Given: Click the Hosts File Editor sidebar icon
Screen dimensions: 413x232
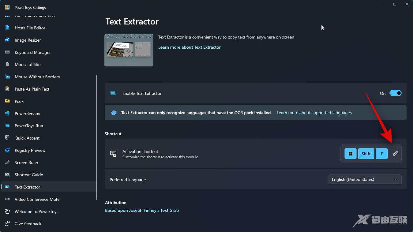Looking at the screenshot, I should (7, 28).
